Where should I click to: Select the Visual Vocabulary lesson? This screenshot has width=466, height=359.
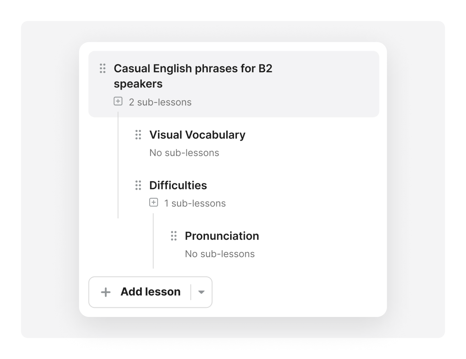(x=197, y=135)
